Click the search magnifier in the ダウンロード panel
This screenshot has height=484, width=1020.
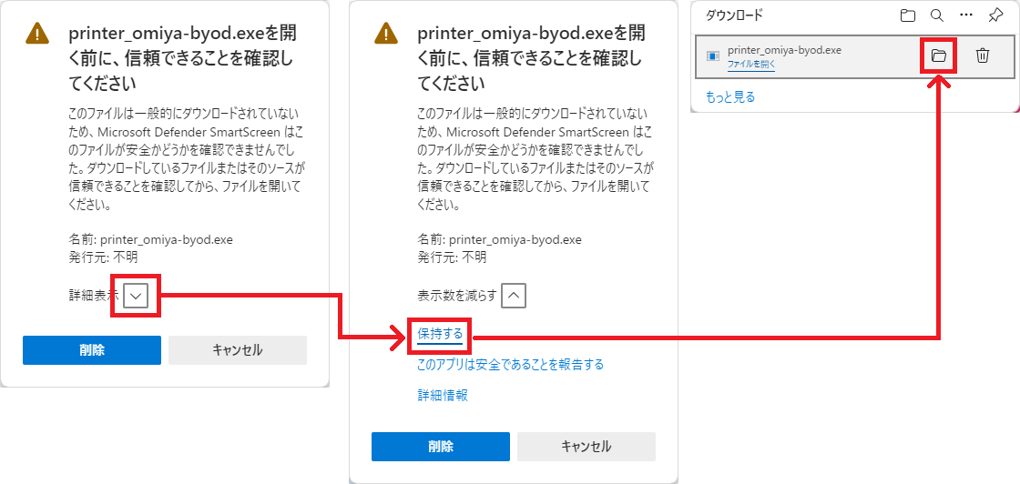pyautogui.click(x=936, y=15)
